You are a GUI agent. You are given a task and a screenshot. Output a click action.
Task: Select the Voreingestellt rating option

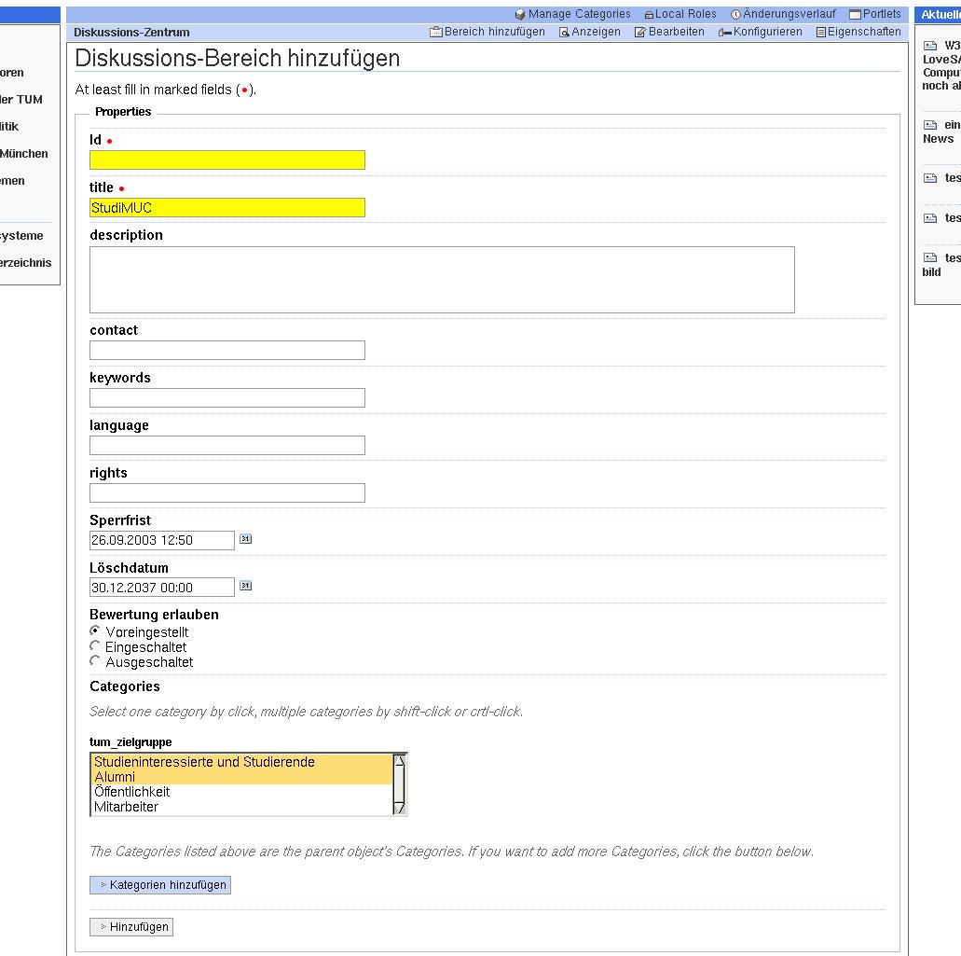[95, 631]
